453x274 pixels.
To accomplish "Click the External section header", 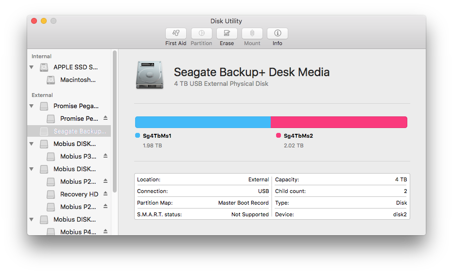I will click(x=42, y=95).
